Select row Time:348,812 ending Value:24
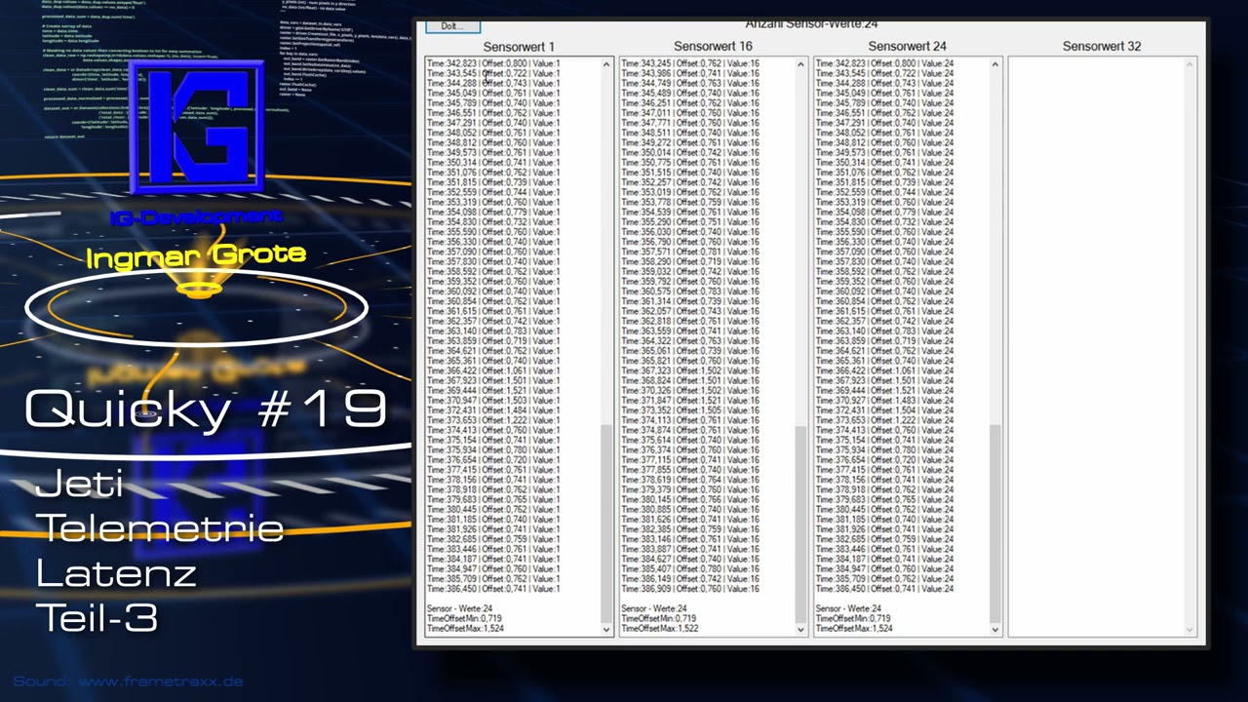1248x702 pixels. pyautogui.click(x=885, y=142)
